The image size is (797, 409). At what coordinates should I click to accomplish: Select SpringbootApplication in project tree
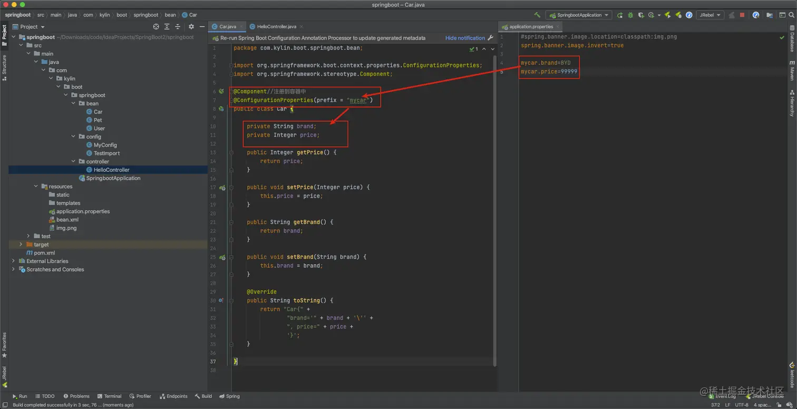coord(110,178)
